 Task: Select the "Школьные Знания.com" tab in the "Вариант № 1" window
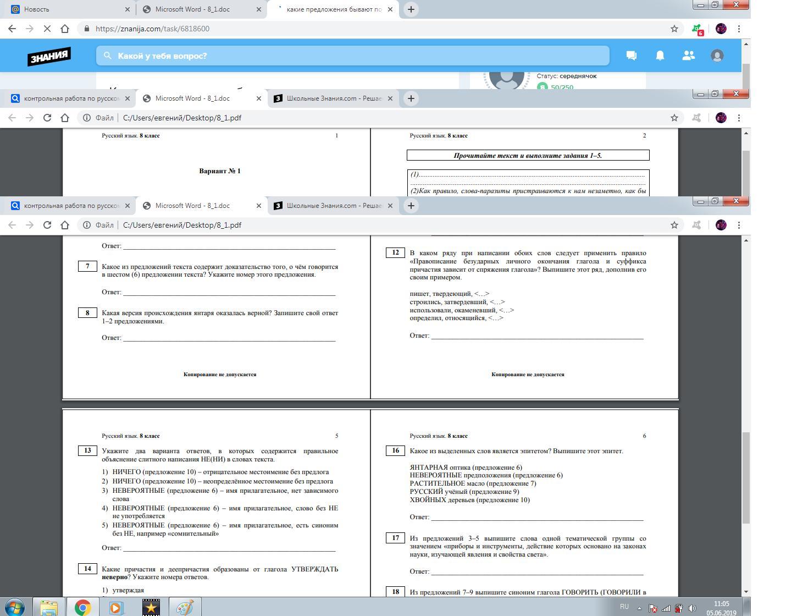tap(333, 98)
